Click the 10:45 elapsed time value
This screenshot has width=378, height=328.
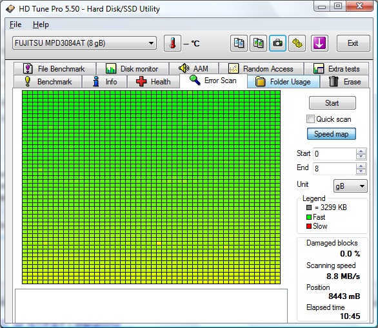pos(350,316)
